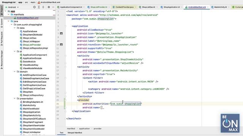The height and width of the screenshot is (136, 243).
Task: Collapse the com.sumin.shoppinglist package
Action: (12, 25)
